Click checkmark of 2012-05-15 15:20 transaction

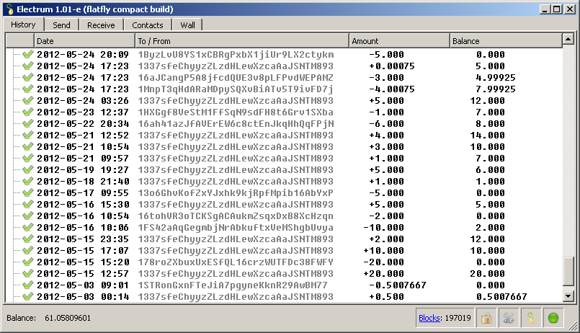point(28,262)
